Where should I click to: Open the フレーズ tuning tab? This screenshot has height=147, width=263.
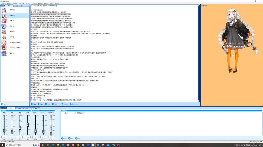[x=27, y=108]
